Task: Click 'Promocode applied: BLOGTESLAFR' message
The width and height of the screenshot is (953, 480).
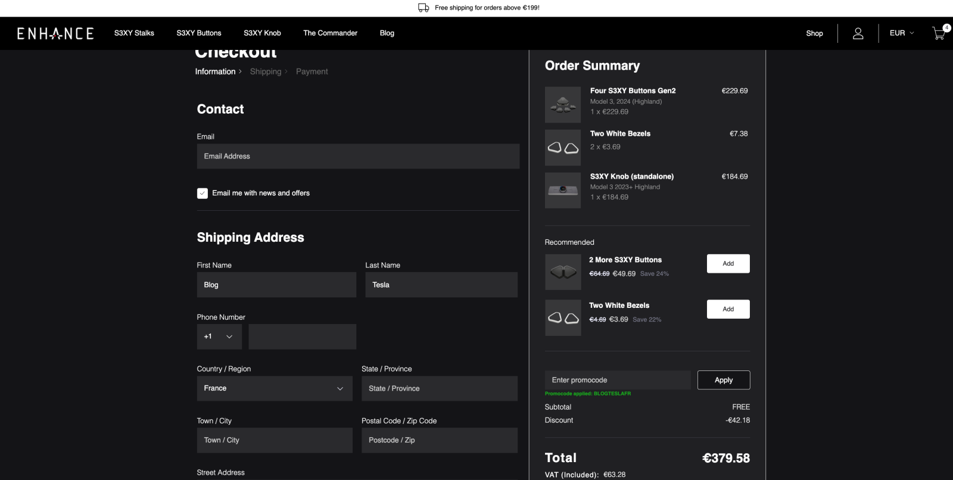Action: (x=588, y=394)
